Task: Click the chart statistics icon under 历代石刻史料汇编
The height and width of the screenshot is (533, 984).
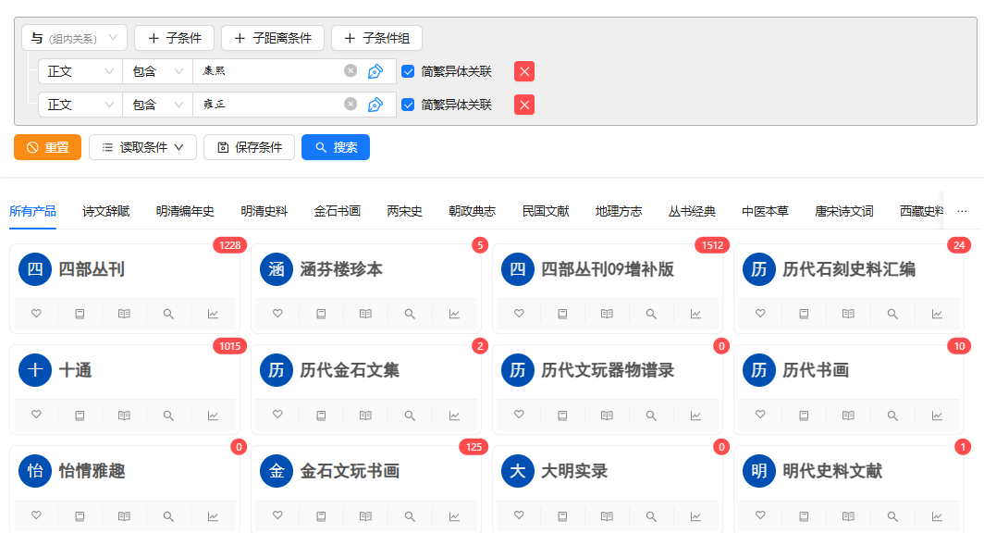Action: point(937,314)
